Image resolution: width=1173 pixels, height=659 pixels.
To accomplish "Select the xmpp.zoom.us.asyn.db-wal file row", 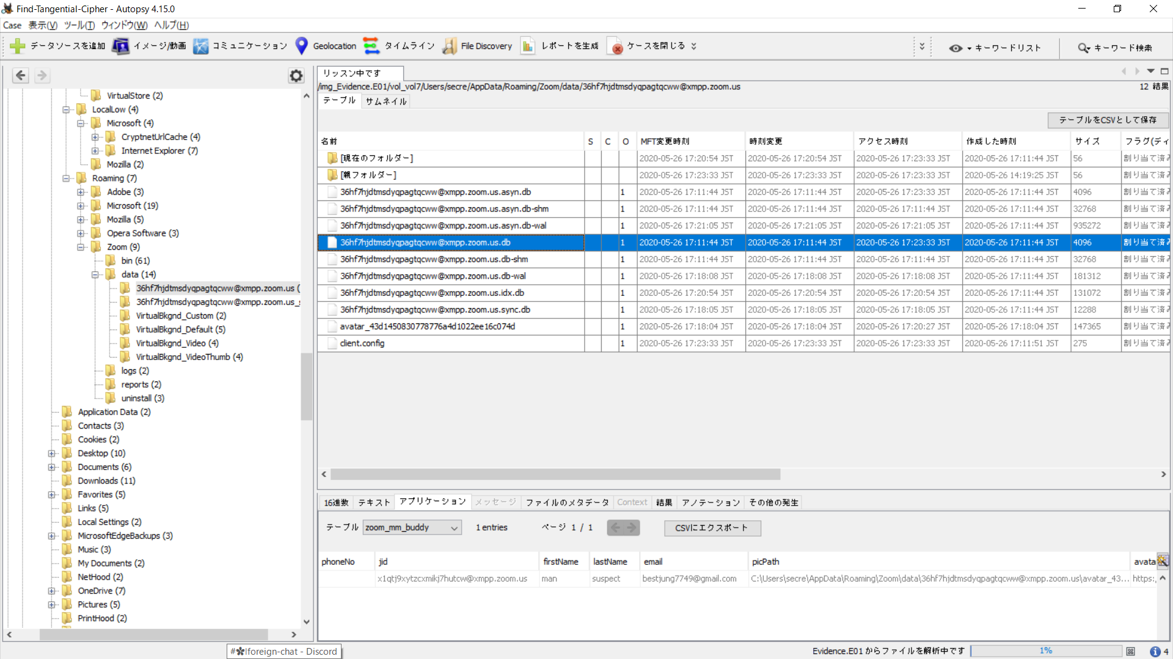I will pyautogui.click(x=451, y=226).
